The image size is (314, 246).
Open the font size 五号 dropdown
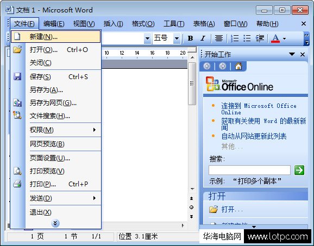pos(177,38)
